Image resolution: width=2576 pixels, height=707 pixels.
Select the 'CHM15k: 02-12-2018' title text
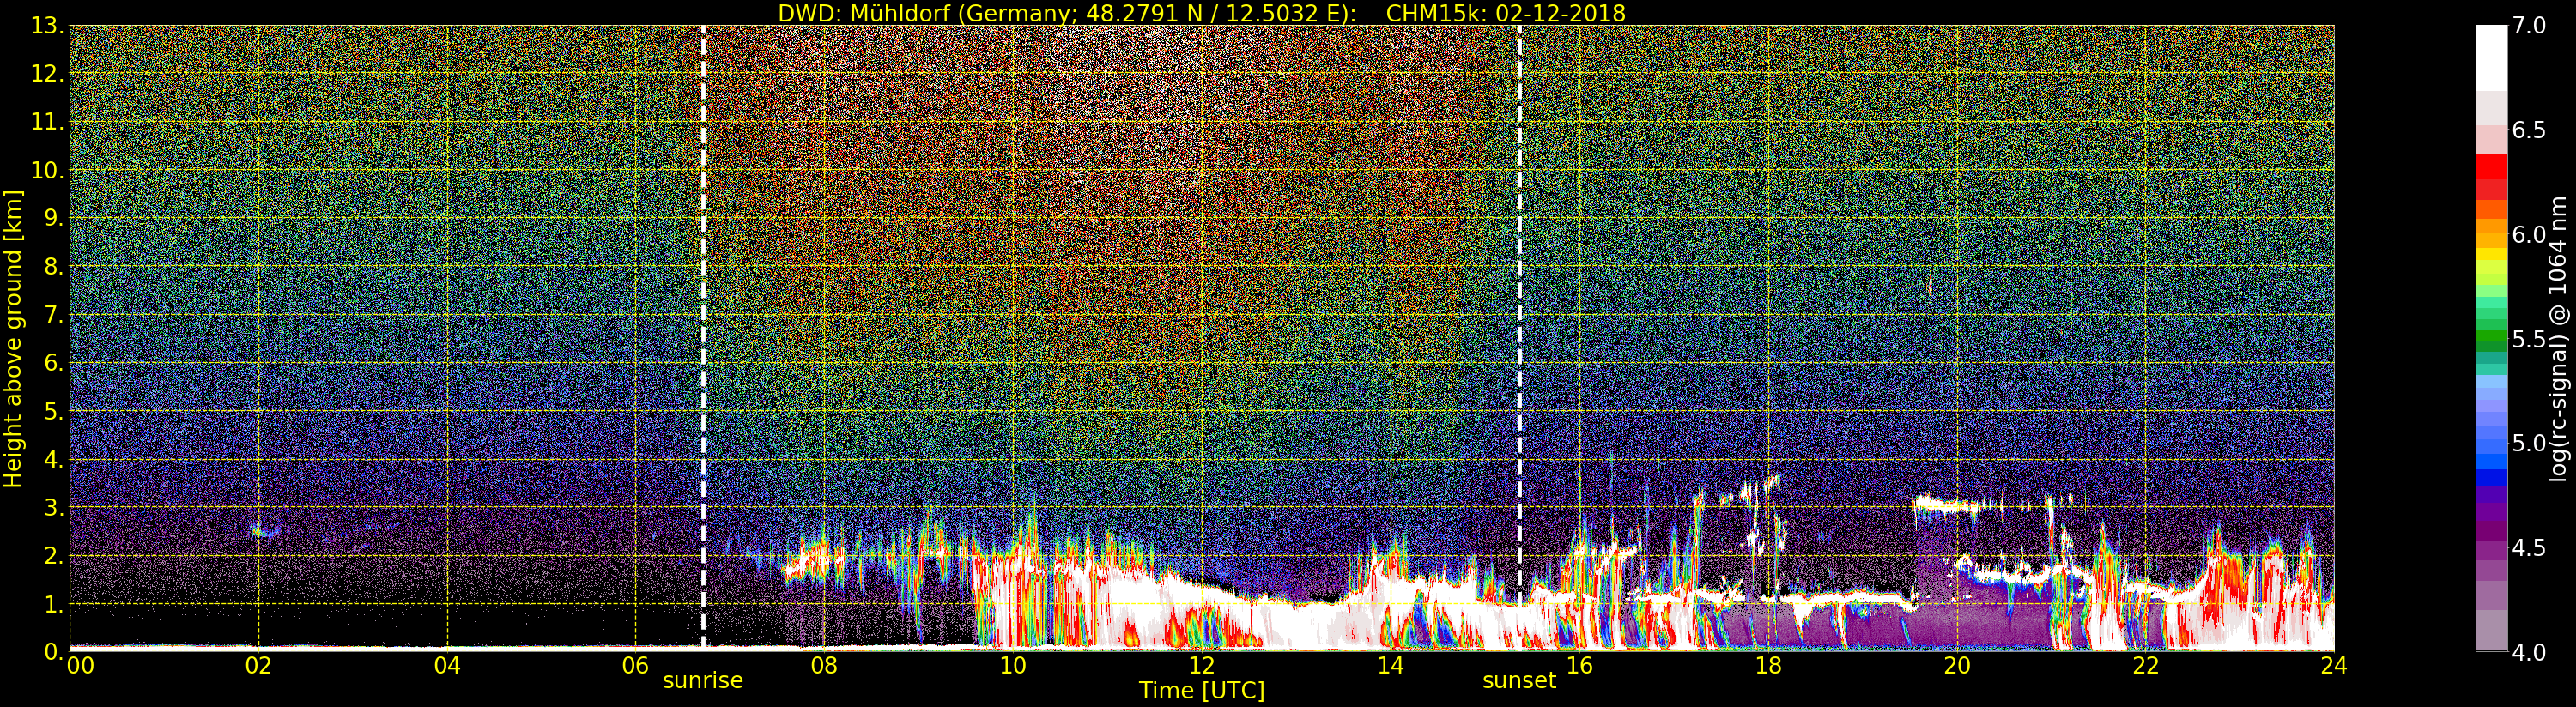click(1505, 13)
